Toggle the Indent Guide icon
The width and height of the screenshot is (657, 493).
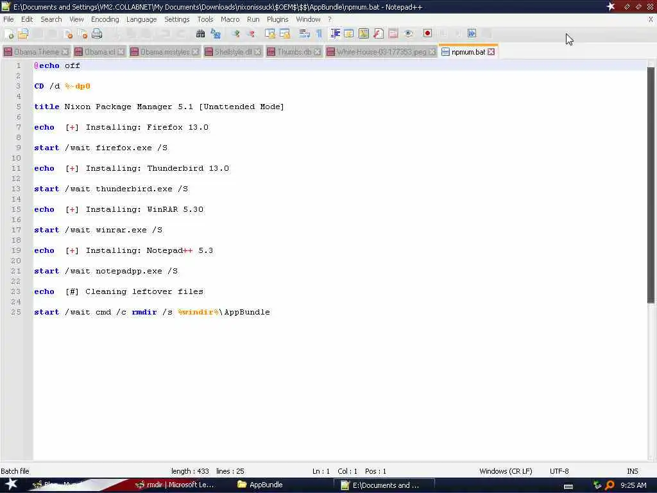pyautogui.click(x=335, y=34)
